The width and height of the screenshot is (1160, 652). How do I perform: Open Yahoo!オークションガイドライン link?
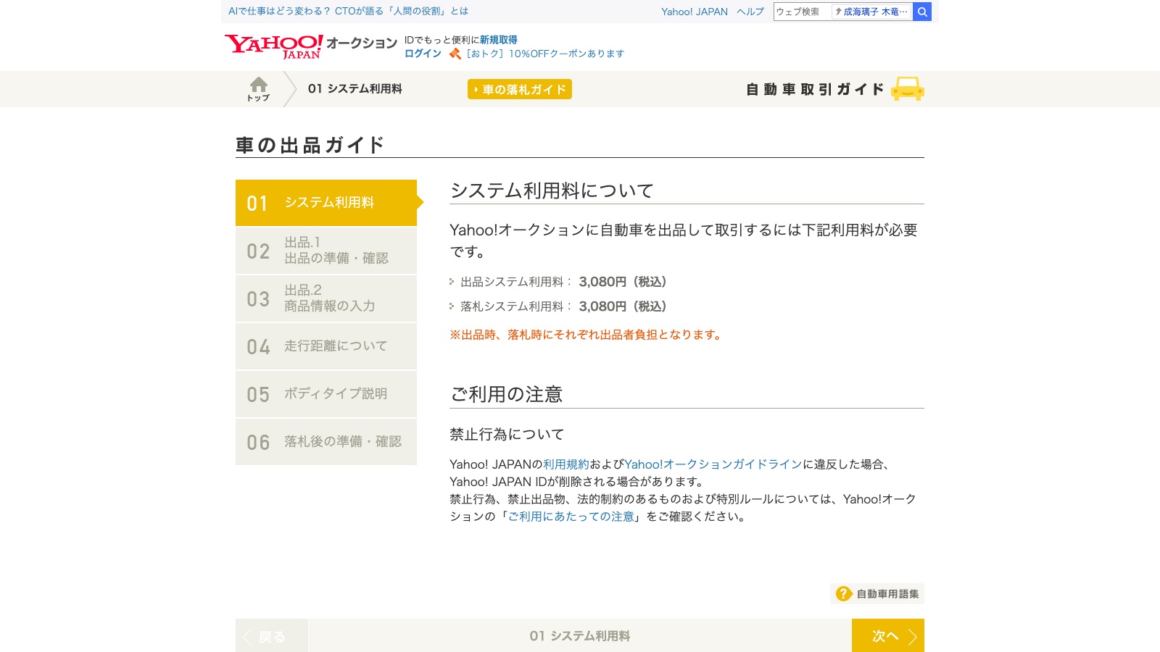coord(713,464)
